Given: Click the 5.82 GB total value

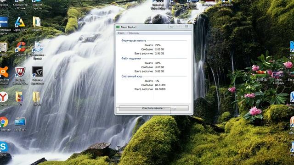Looking at the screenshot, I should [x=159, y=71].
